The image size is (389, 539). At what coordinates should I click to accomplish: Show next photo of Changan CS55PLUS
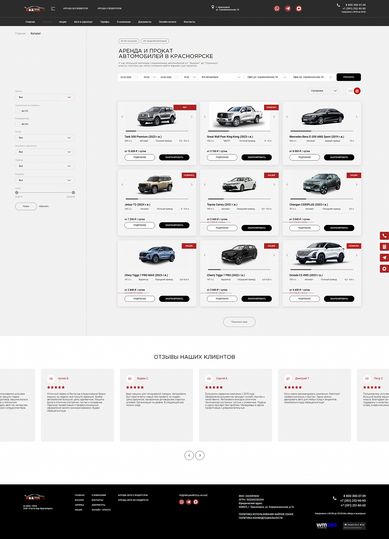[356, 184]
